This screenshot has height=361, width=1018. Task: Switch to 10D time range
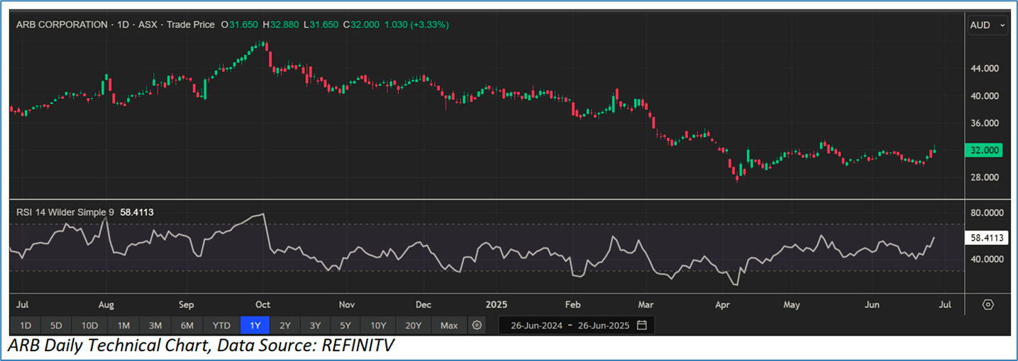[89, 326]
